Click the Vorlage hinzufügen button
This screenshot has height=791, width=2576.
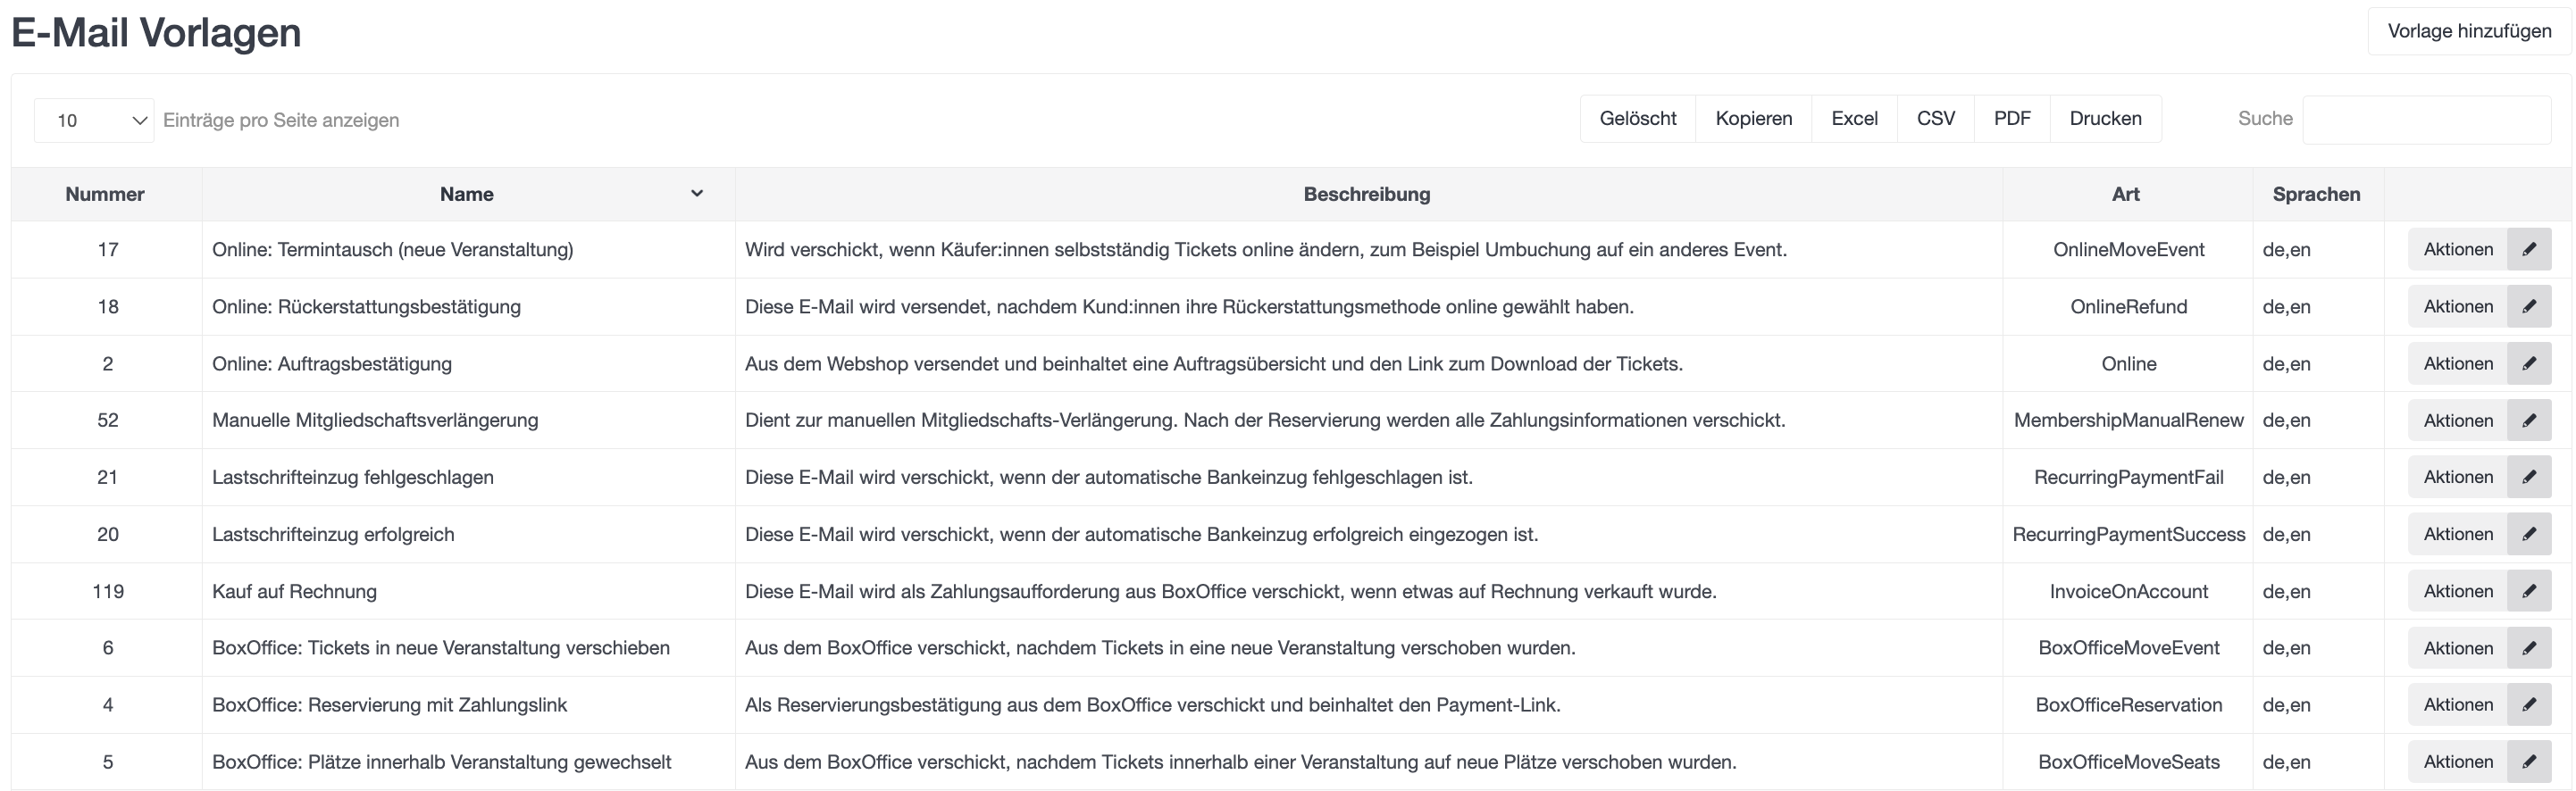(x=2468, y=31)
